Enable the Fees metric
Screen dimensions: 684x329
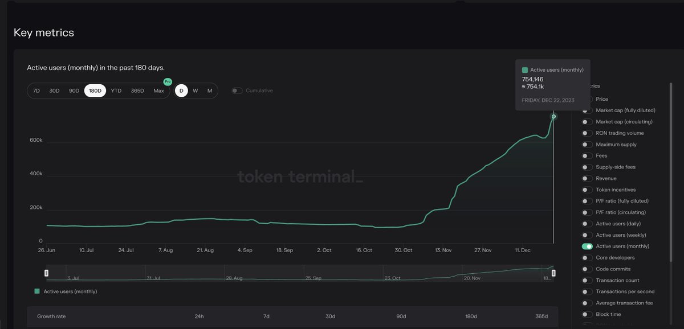click(587, 155)
